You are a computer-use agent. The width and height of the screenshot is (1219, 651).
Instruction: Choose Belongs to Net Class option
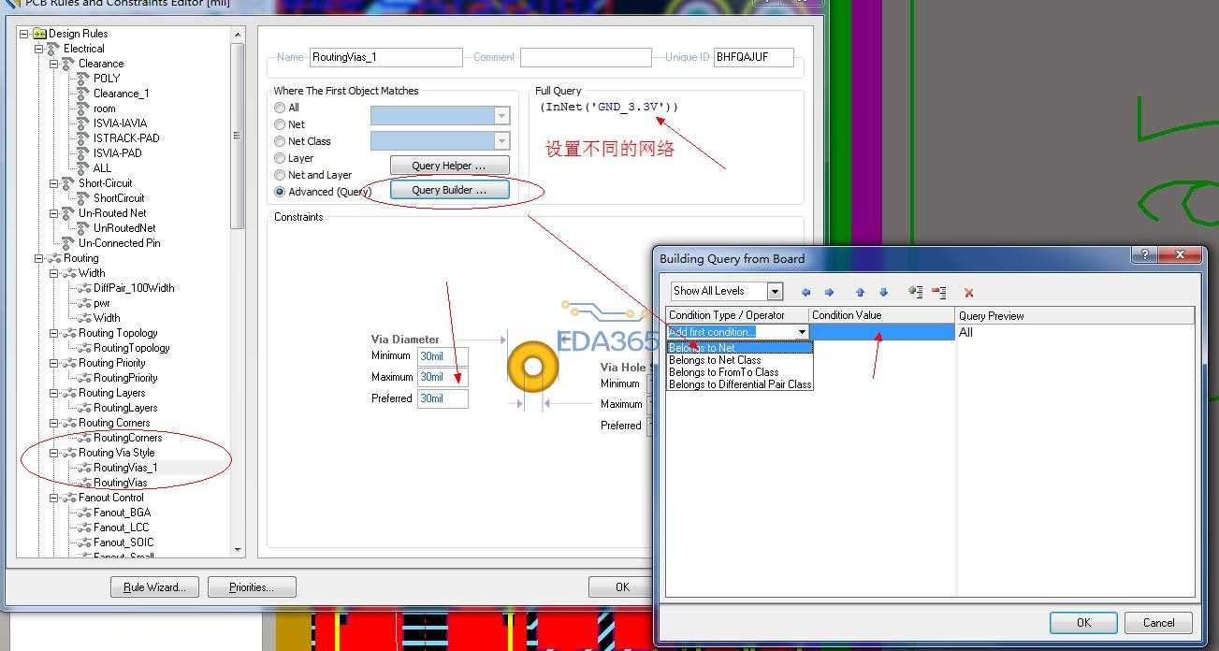[739, 360]
